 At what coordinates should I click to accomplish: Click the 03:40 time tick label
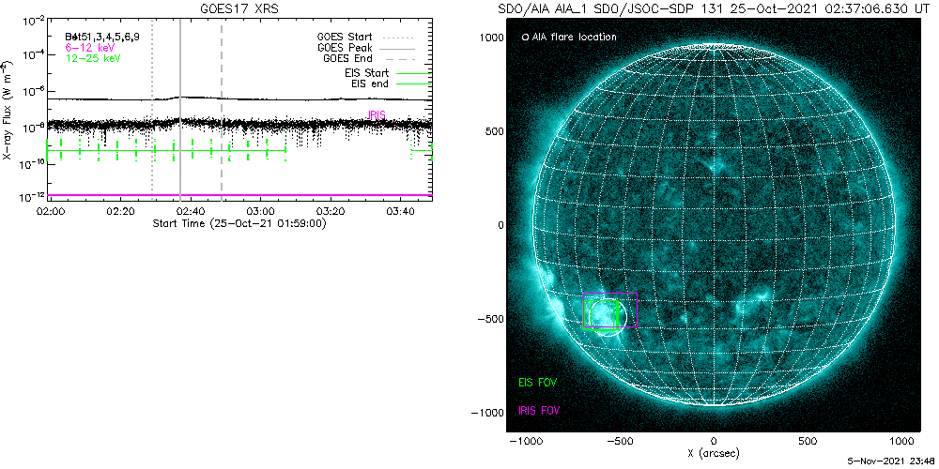point(401,212)
